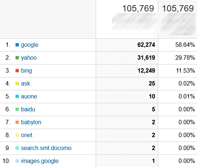The height and width of the screenshot is (167, 197).
Task: Click the light blue swatch beside images.google
Action: click(17, 161)
